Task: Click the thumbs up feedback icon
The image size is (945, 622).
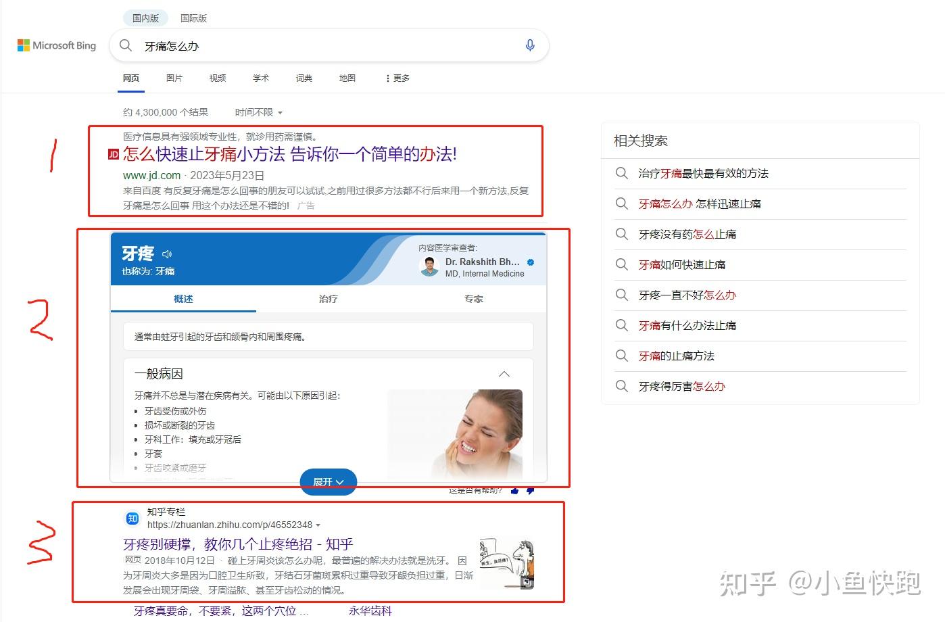Action: tap(515, 490)
